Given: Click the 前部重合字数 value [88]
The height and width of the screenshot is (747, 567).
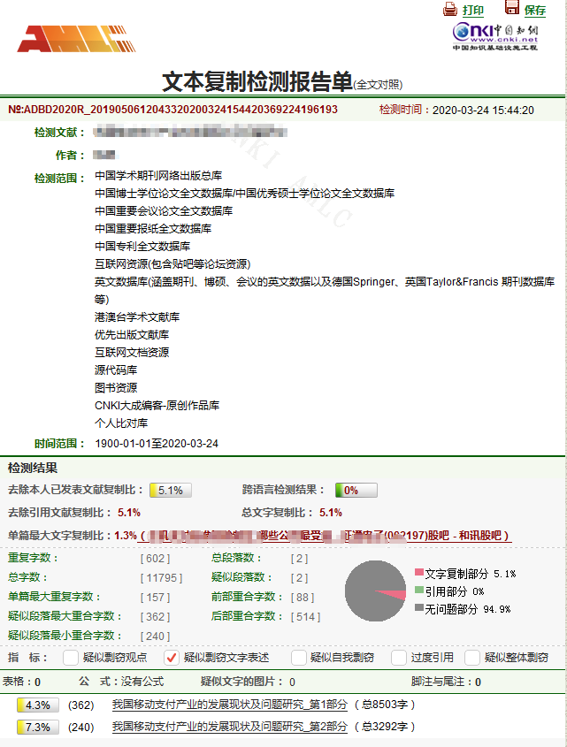Looking at the screenshot, I should 303,598.
